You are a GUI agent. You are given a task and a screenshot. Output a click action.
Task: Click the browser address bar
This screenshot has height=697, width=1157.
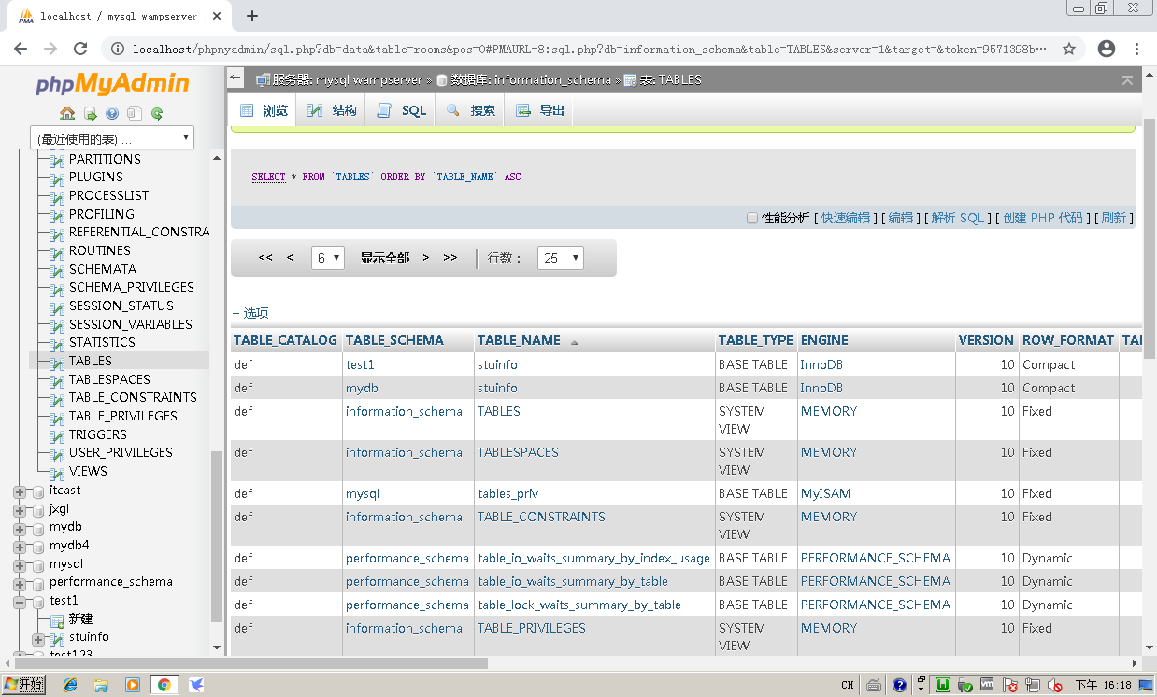pyautogui.click(x=589, y=49)
